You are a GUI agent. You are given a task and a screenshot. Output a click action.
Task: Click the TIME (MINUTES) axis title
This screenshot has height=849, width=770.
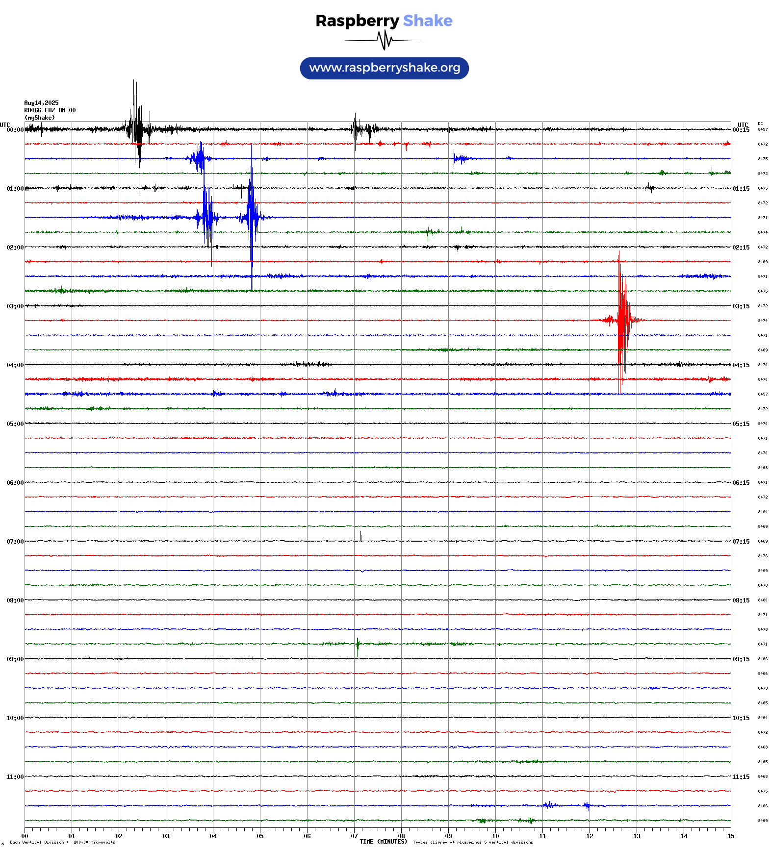click(383, 842)
